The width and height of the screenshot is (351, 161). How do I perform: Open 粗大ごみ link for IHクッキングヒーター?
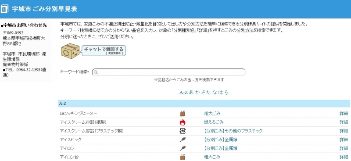tap(212, 114)
